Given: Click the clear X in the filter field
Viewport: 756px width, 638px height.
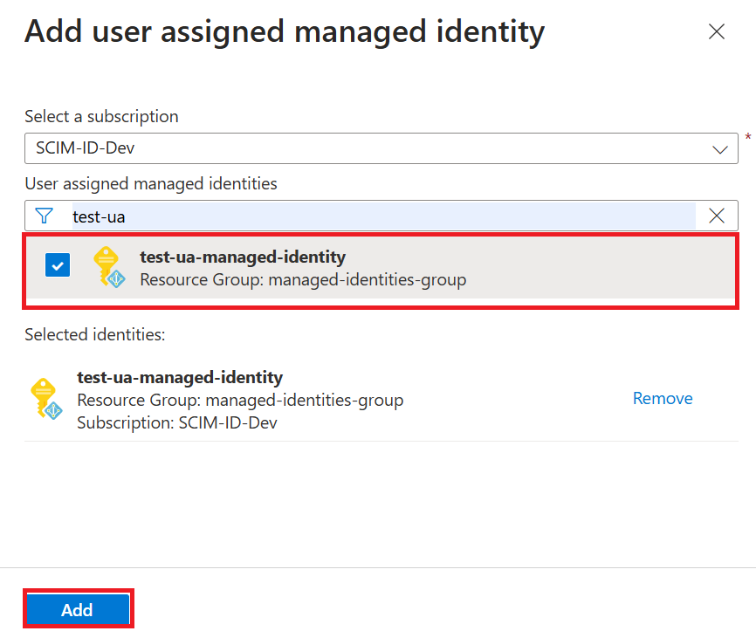Looking at the screenshot, I should [716, 216].
